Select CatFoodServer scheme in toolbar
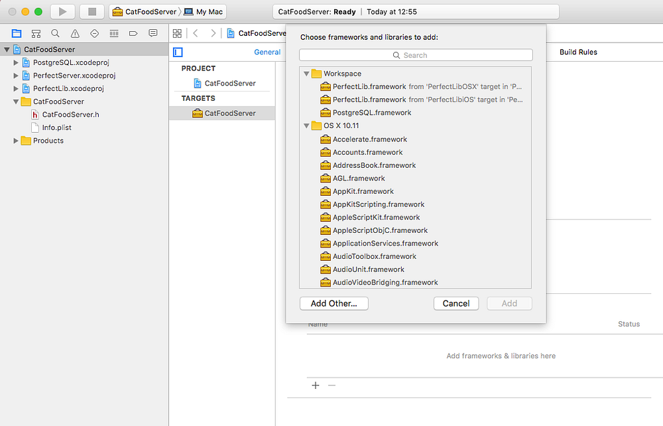This screenshot has height=426, width=663. pos(144,12)
